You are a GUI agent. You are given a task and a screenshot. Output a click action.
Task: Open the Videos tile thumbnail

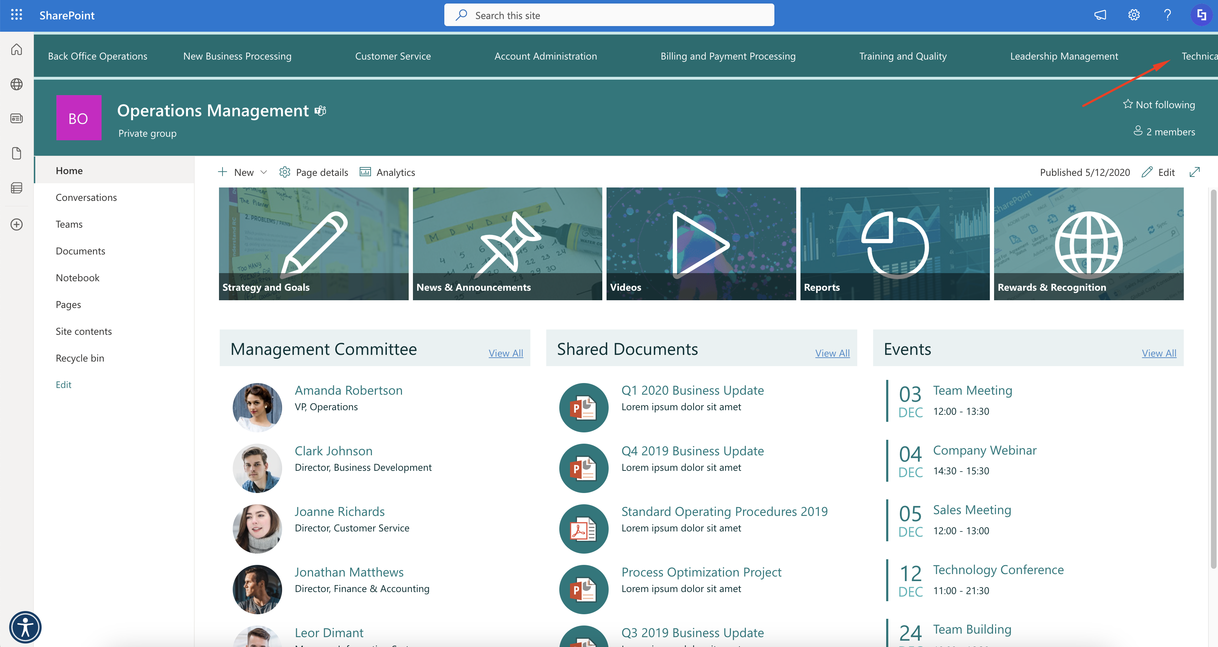(x=701, y=244)
